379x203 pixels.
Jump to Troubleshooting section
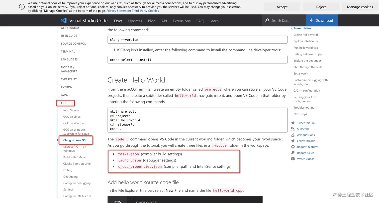pos(304,108)
